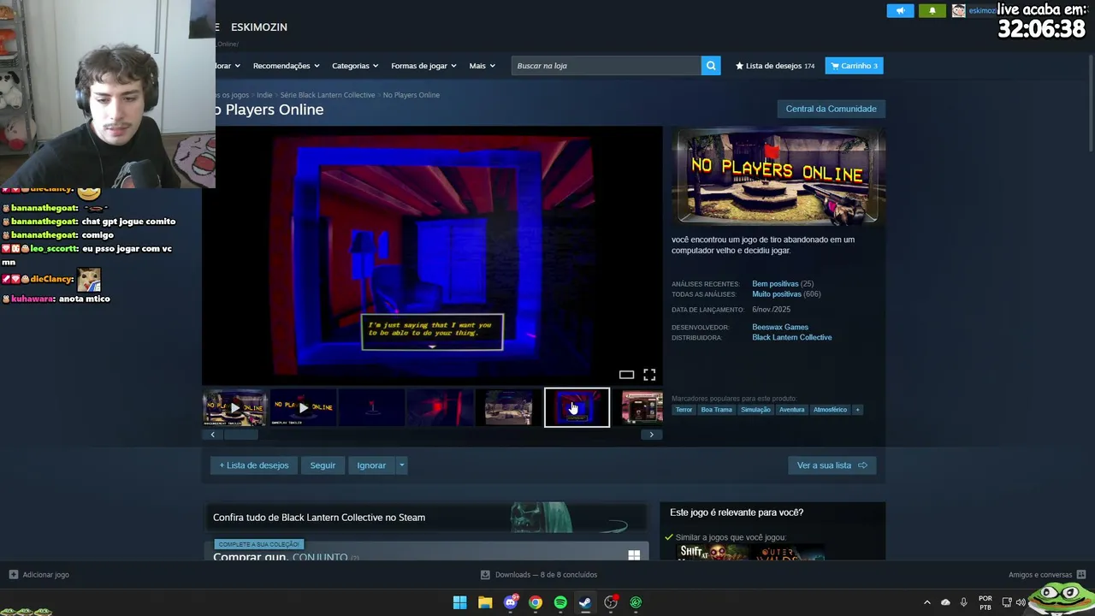Click the microphone tray icon
The height and width of the screenshot is (616, 1095).
963,602
